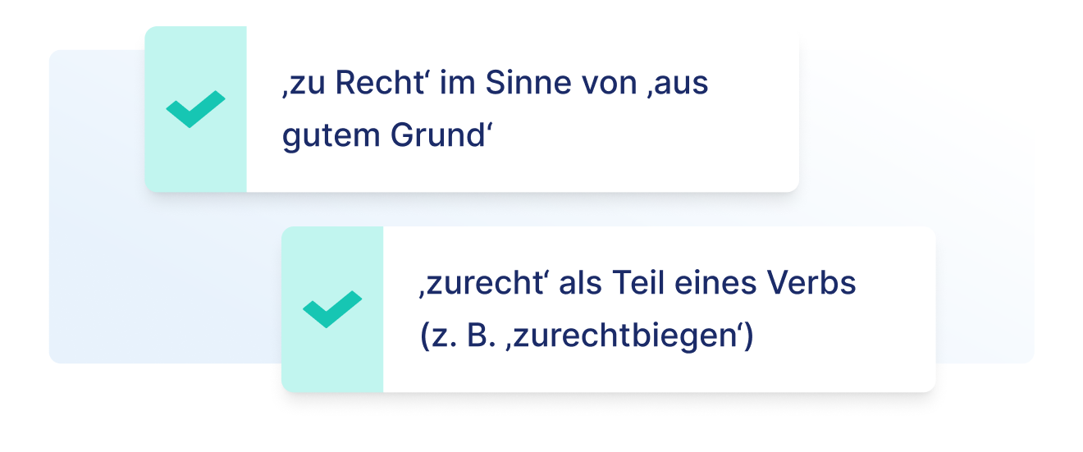Click the words 'im Sinne von'

pyautogui.click(x=539, y=84)
